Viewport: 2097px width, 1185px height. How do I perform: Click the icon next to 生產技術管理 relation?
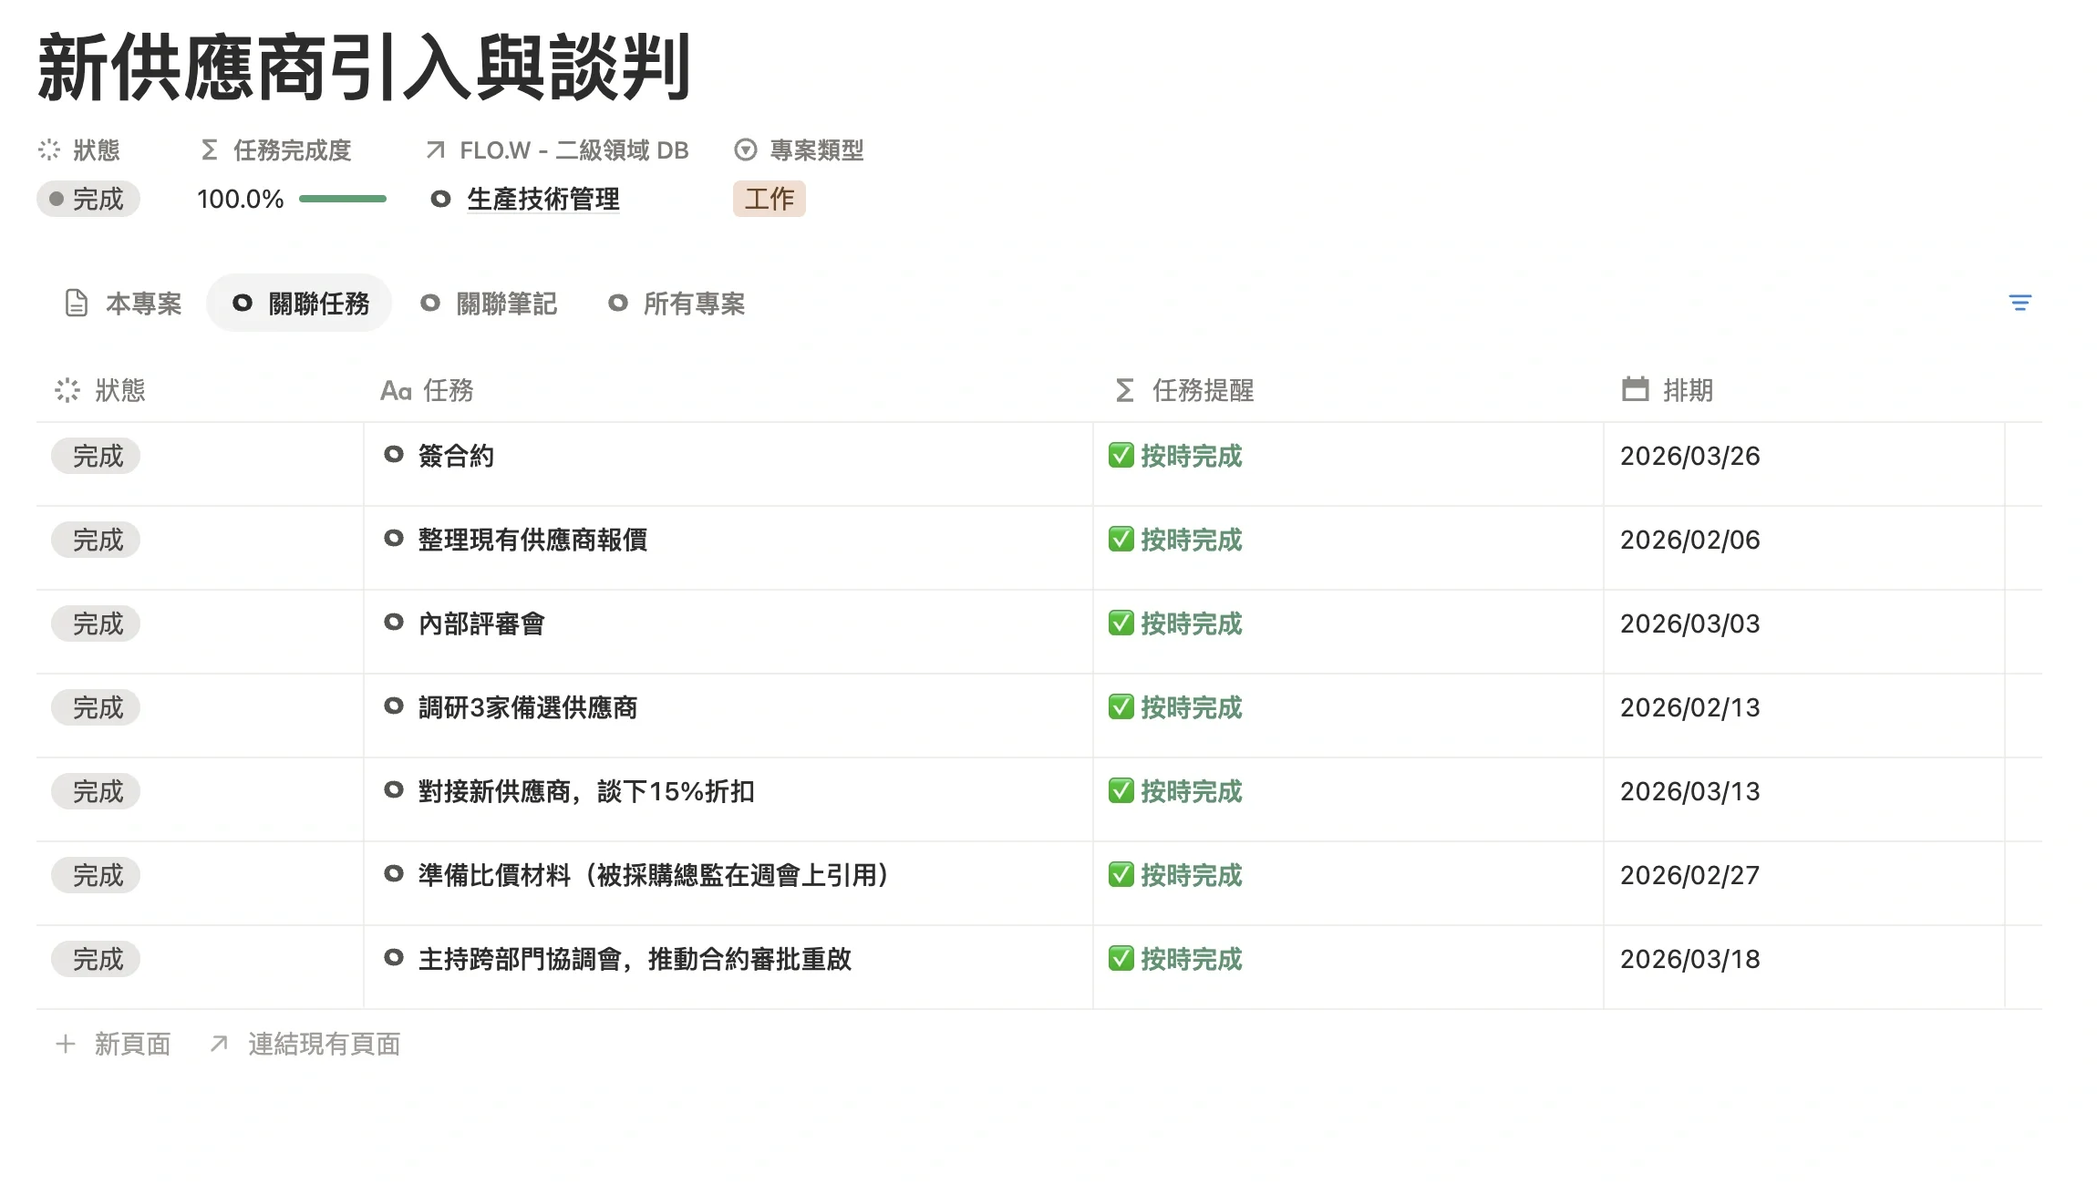440,199
